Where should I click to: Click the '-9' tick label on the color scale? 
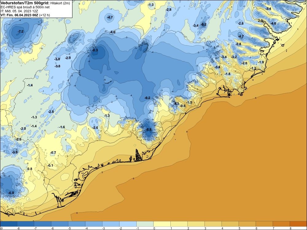tap(1, 228)
